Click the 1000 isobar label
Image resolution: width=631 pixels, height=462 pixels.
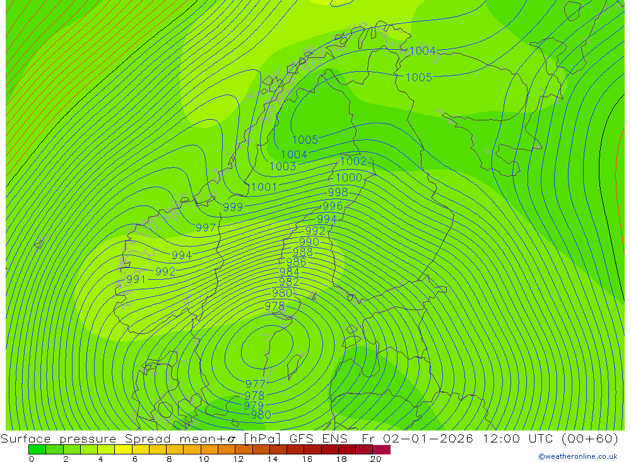click(349, 177)
